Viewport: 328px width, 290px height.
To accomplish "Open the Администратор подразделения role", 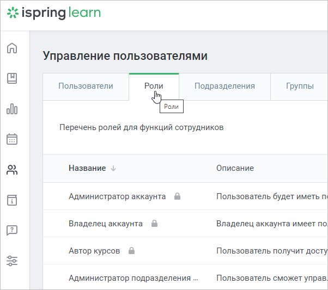I will 133,278.
